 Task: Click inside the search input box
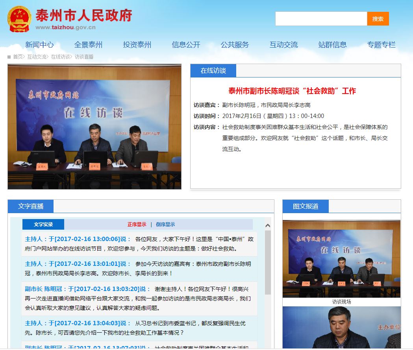point(321,18)
